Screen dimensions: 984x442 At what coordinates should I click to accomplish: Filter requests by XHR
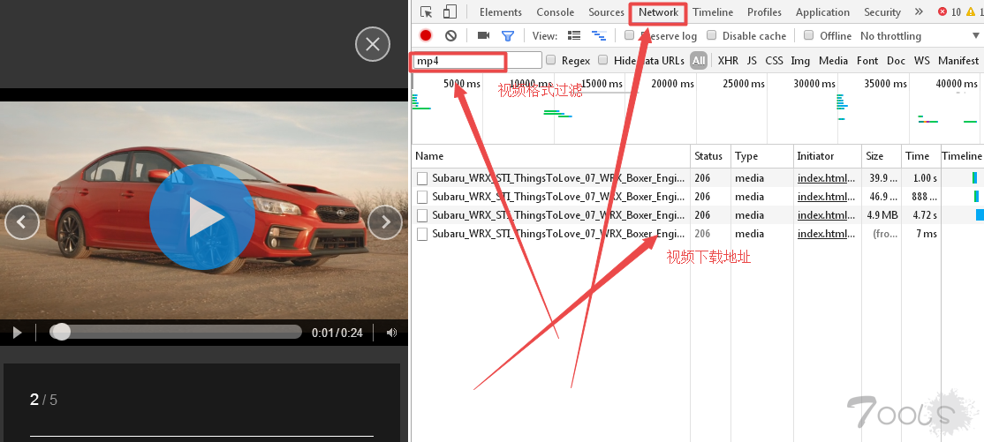728,60
